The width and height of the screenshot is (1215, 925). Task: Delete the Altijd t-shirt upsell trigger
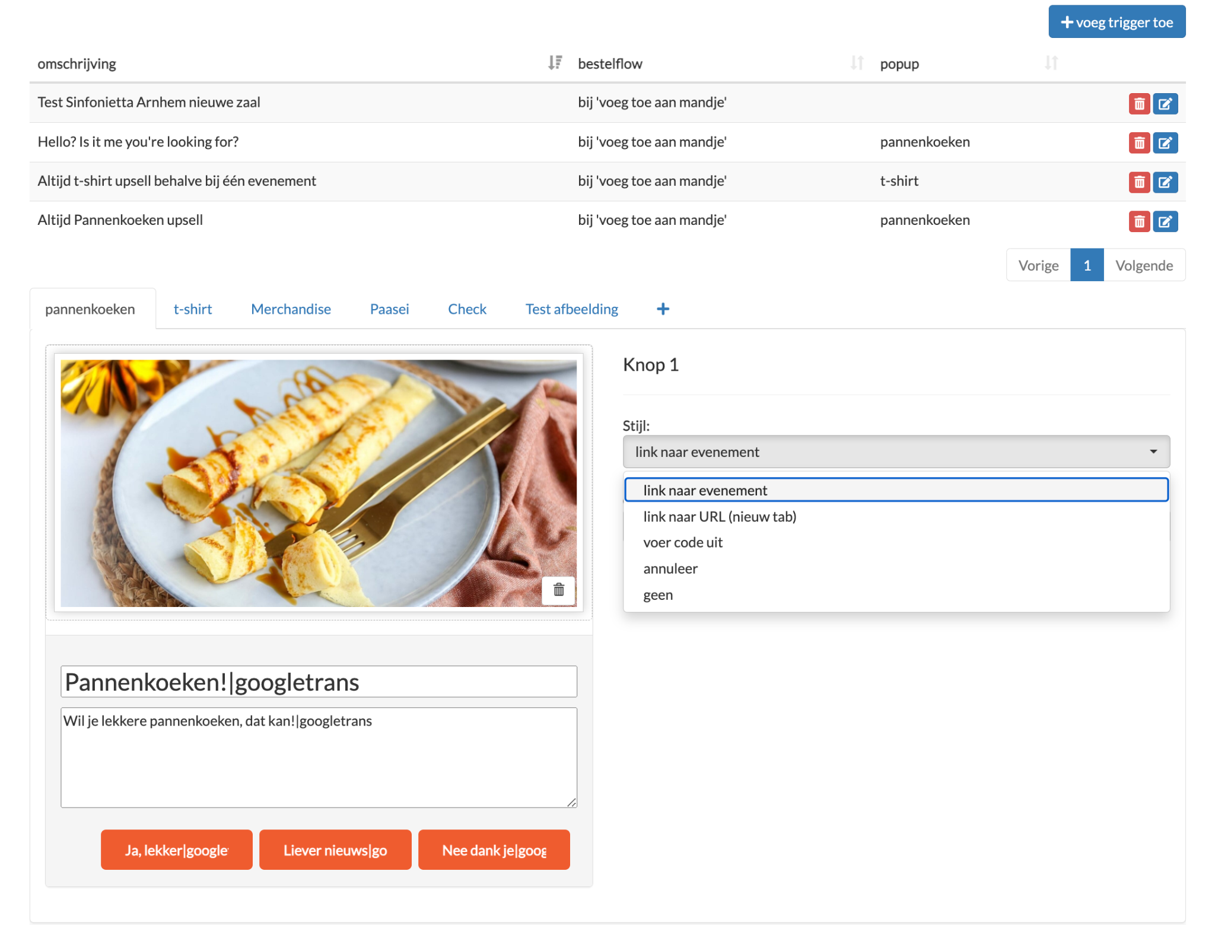[1138, 182]
